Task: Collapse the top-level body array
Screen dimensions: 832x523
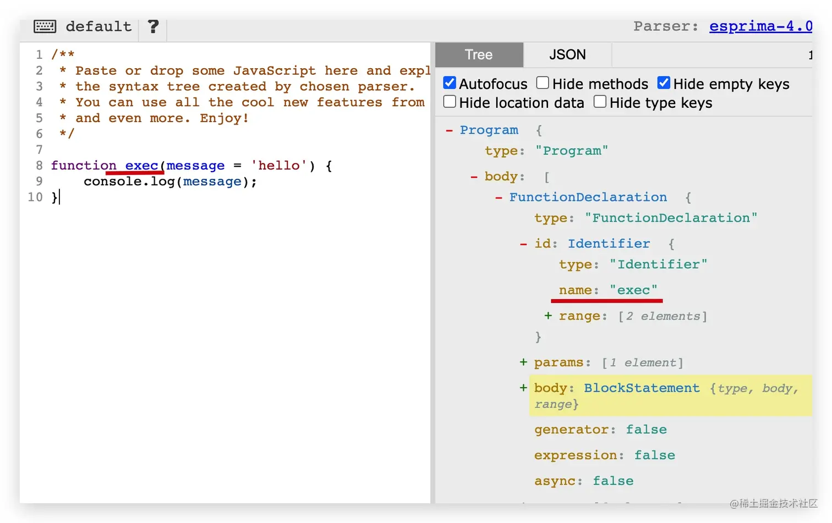Action: (x=474, y=177)
